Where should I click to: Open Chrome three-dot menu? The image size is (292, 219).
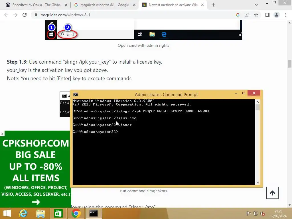[286, 15]
